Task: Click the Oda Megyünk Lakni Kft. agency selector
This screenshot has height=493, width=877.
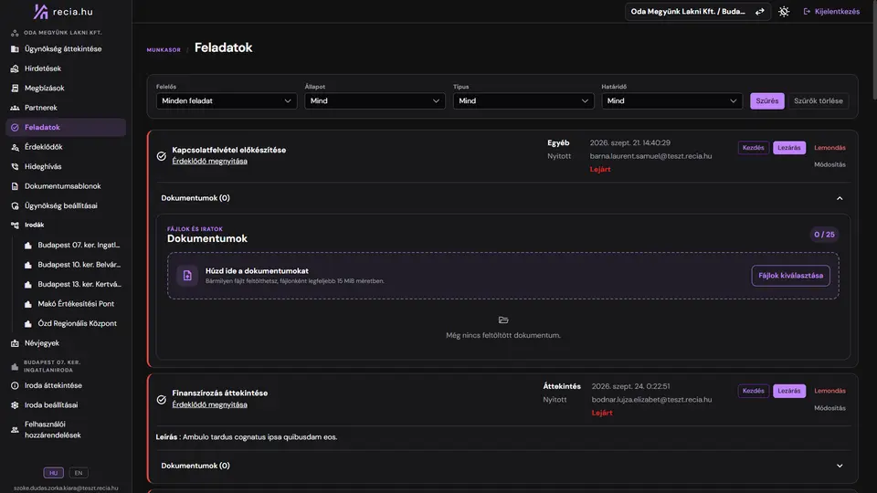Action: [x=697, y=12]
